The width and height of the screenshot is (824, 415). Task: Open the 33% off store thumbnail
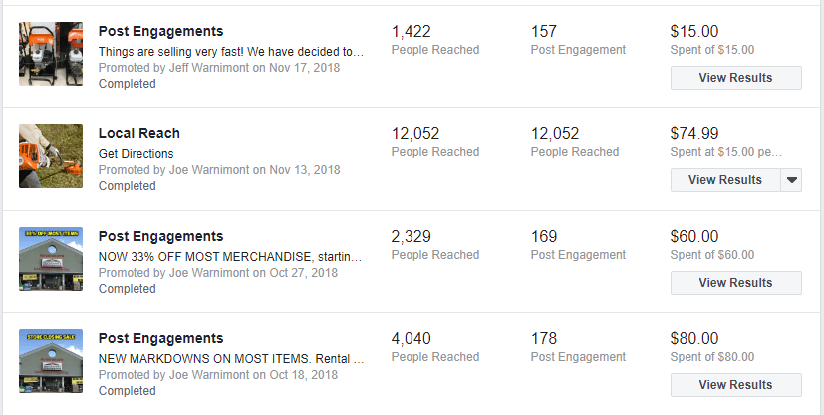51,259
